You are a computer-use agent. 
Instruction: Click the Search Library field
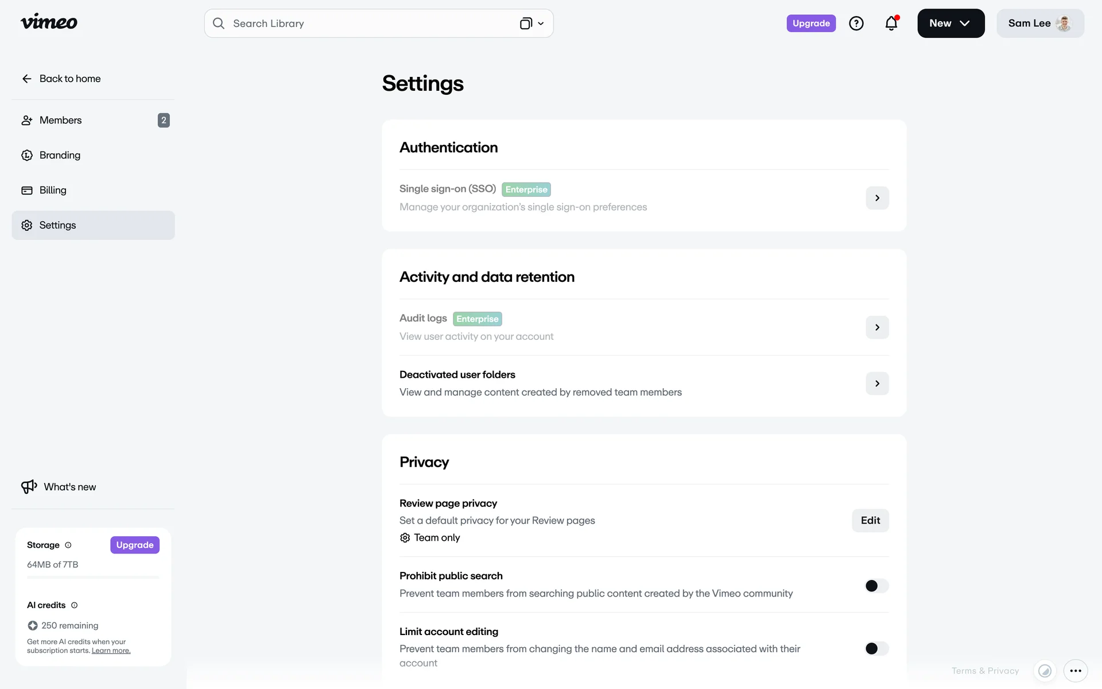pos(367,24)
